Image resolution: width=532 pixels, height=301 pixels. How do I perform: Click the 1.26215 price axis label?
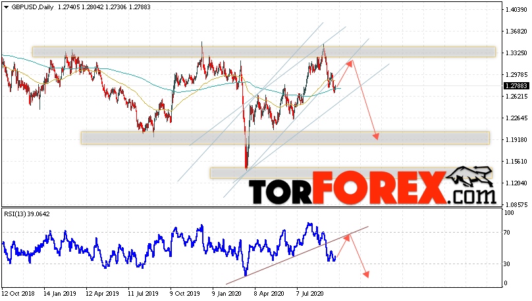tap(516, 97)
